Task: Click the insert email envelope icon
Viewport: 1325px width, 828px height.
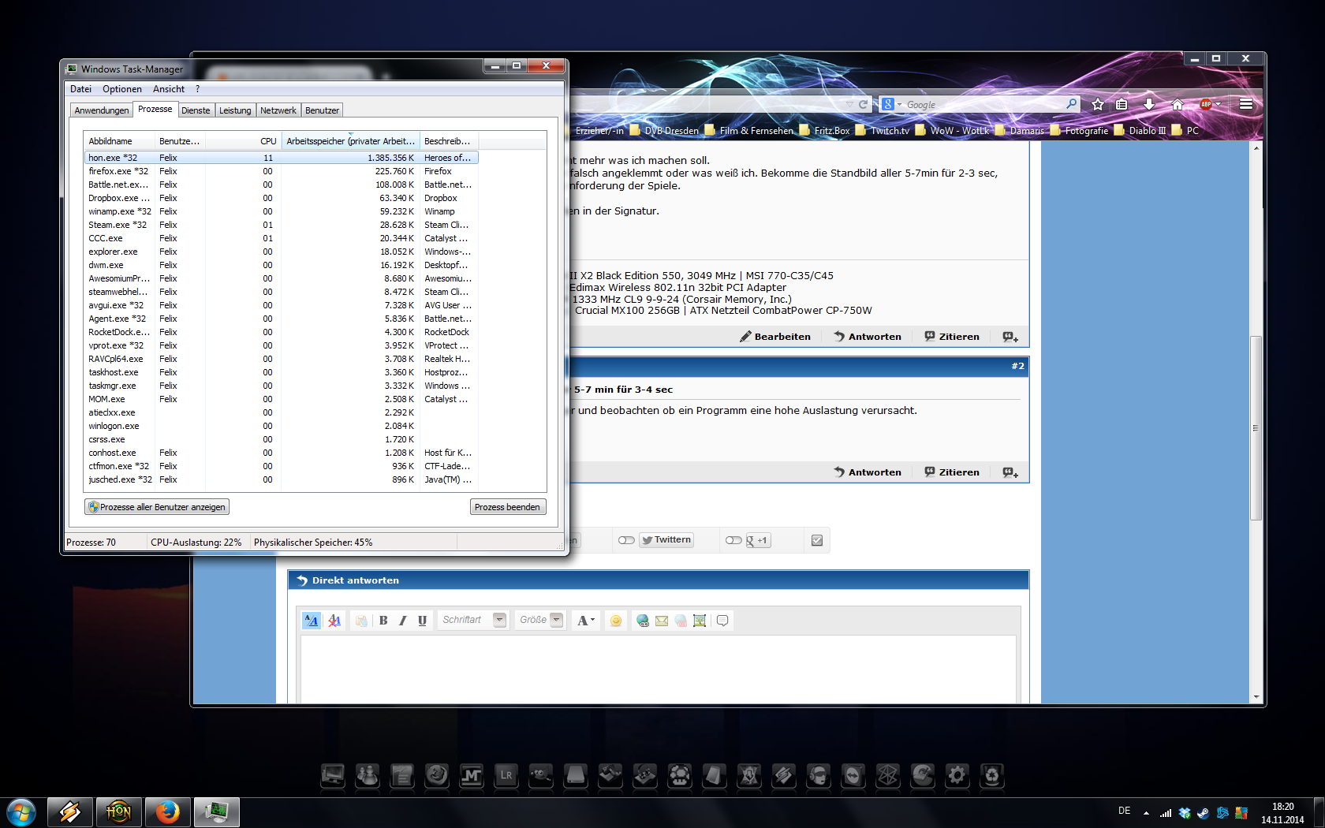Action: tap(662, 621)
